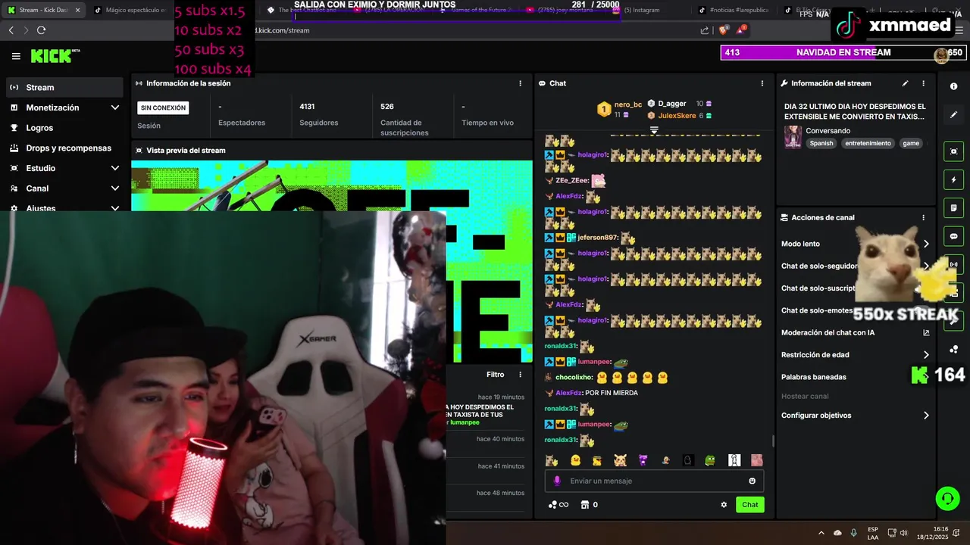Expand the Ajustes sidebar section
Screen dimensions: 970x545
115,208
